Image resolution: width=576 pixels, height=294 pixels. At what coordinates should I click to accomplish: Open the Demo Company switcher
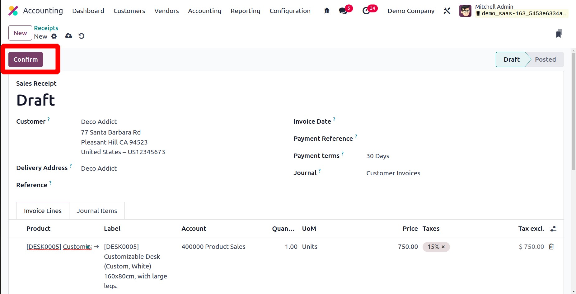(411, 11)
